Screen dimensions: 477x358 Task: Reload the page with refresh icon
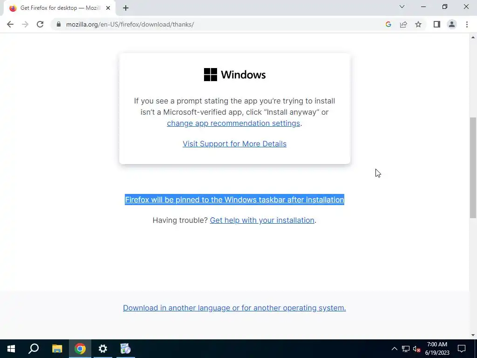click(x=40, y=24)
